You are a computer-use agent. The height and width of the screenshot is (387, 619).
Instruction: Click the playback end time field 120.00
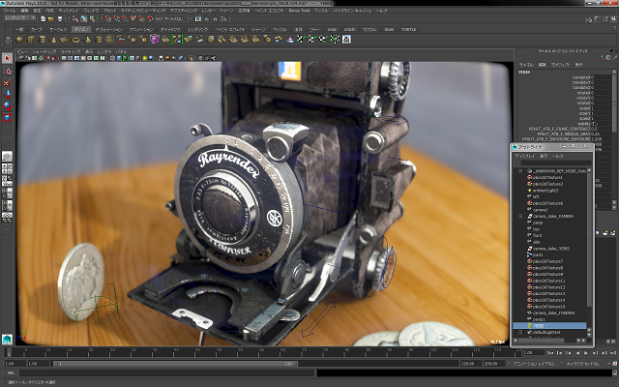tap(471, 364)
